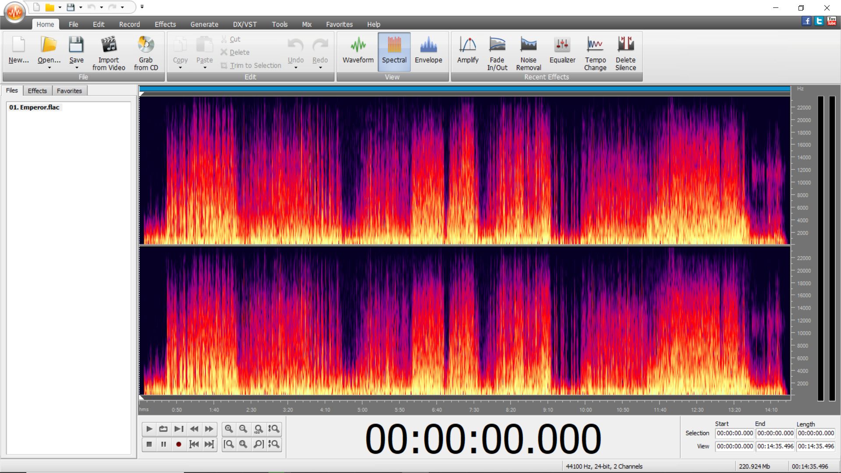Toggle the Spectral view button
The image size is (841, 473).
tap(394, 52)
